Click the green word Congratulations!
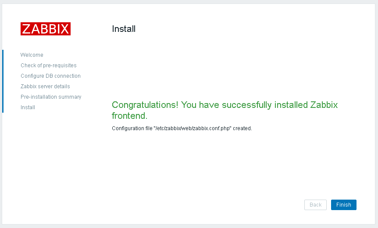This screenshot has width=378, height=228. point(145,105)
